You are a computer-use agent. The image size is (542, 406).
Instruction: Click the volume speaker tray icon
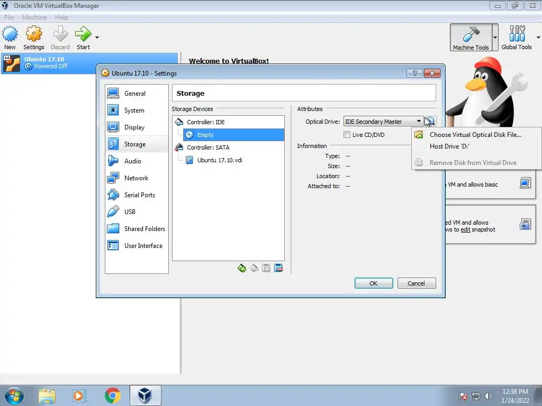[488, 395]
